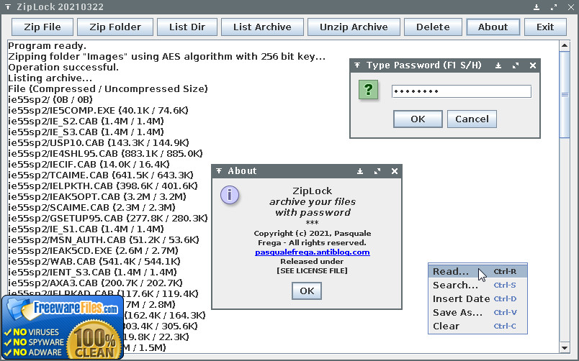Minimize the Type Password dialog
Viewport: 579px width, 361px height.
498,65
